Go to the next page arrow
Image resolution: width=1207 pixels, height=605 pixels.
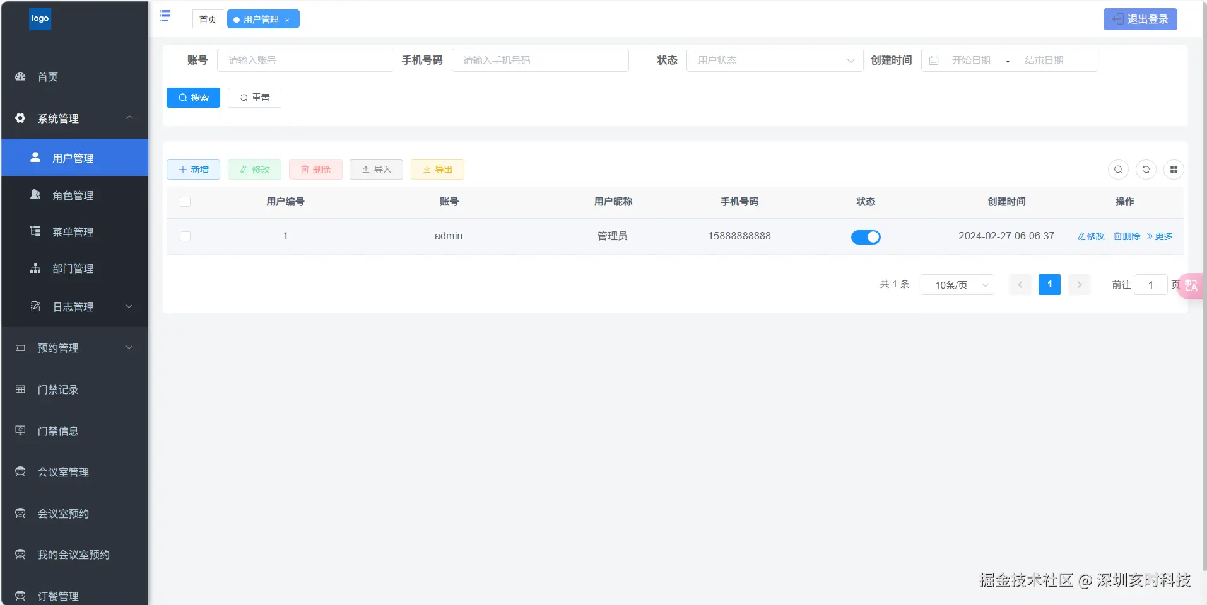(x=1080, y=285)
